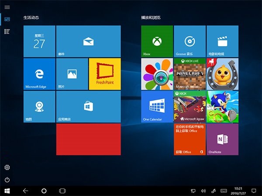262x196 pixels.
Task: Launch FreshPaint tile
Action: (105, 74)
